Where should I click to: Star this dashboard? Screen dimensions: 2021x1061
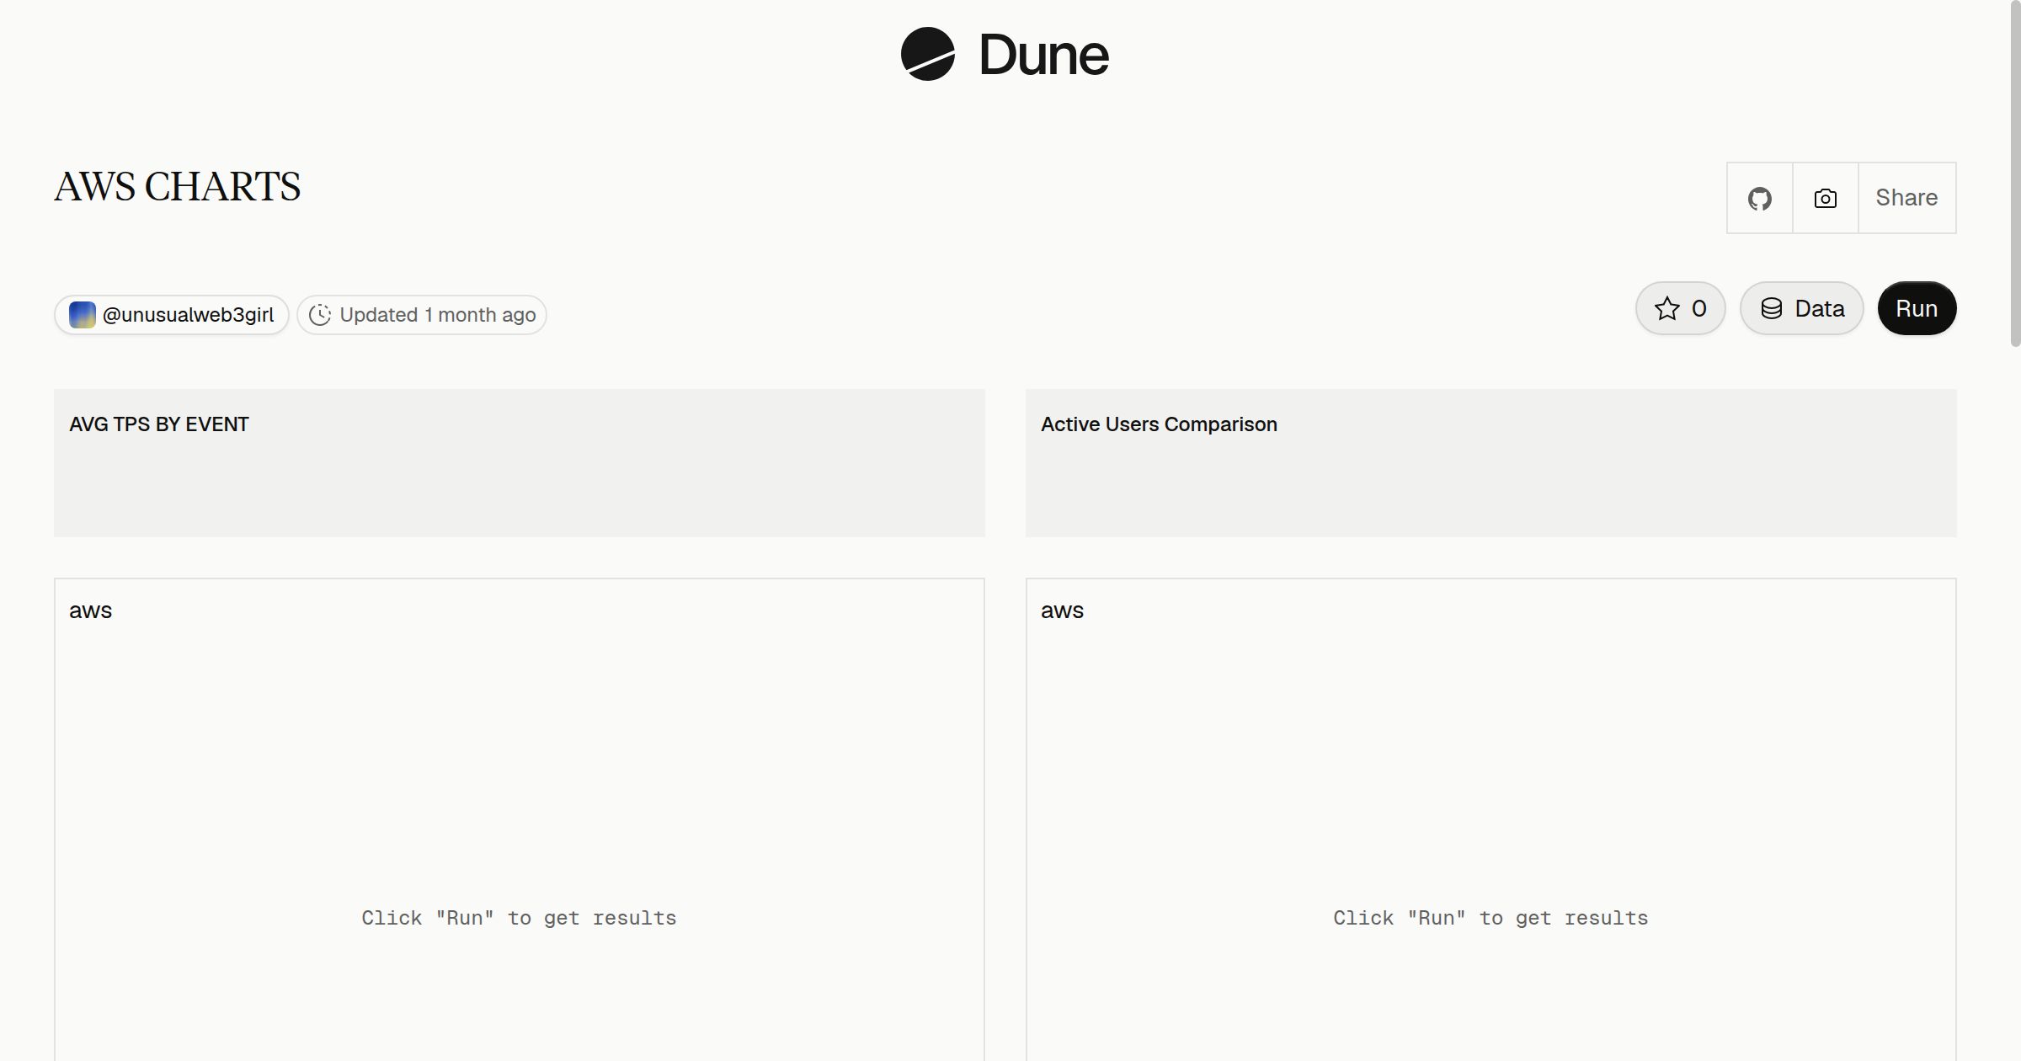pyautogui.click(x=1681, y=308)
